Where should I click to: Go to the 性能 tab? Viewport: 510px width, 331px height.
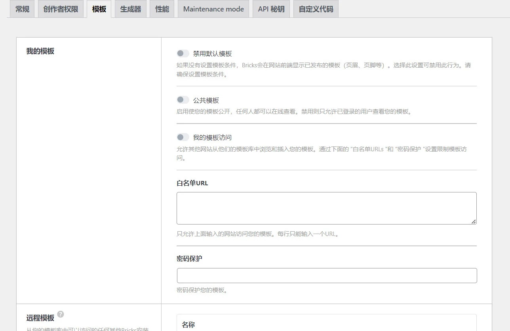[162, 9]
